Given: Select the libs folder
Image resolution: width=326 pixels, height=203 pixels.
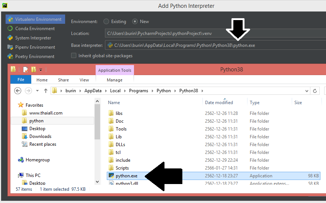Looking at the screenshot, I should pyautogui.click(x=116, y=113).
